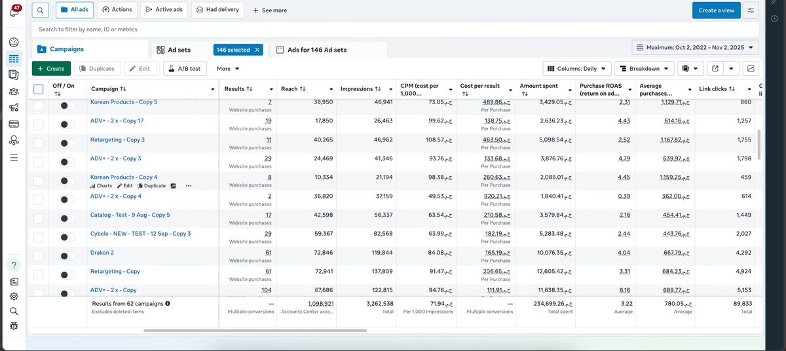Click the green Create button

[x=51, y=68]
